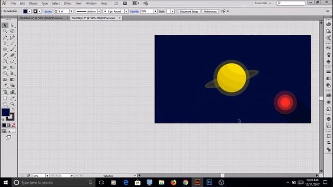Open Uniform width profile dropdown

99,11
